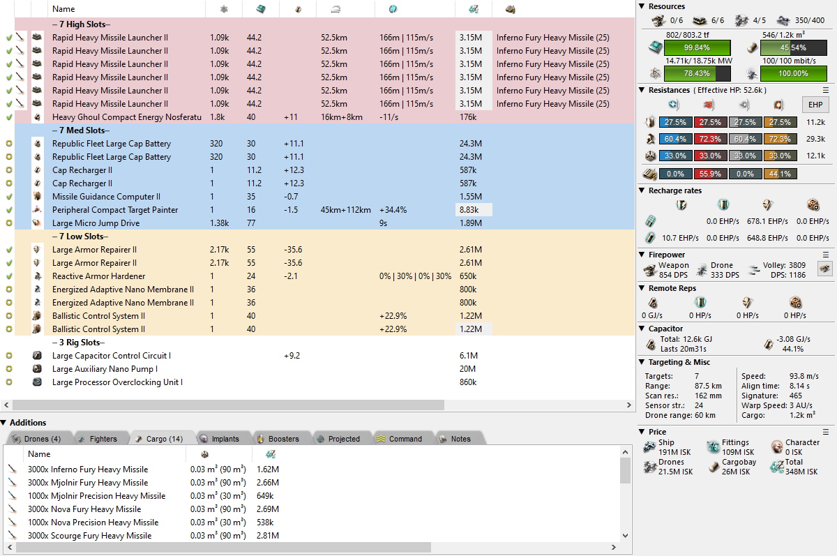Toggle Peripheral Compact Target Painter state
Image resolution: width=837 pixels, height=556 pixels.
[9, 210]
